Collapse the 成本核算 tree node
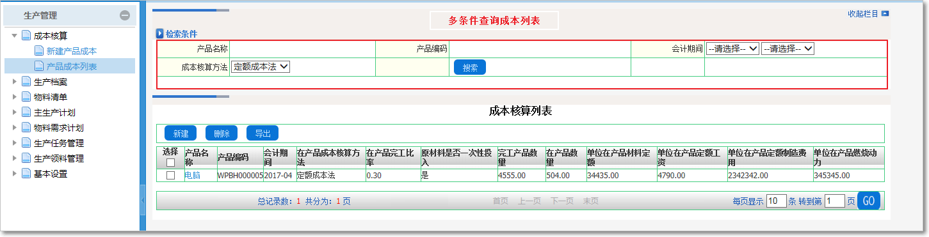Viewport: 929px width, 237px height. click(x=15, y=36)
